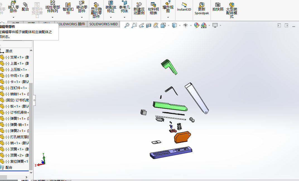Select the 支架<1> component in tree
Image resolution: width=299 pixels, height=181 pixels.
[15, 57]
